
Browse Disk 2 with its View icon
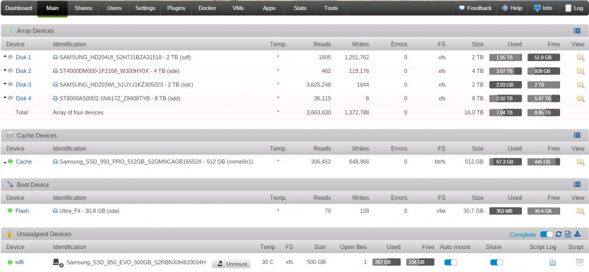[x=580, y=71]
